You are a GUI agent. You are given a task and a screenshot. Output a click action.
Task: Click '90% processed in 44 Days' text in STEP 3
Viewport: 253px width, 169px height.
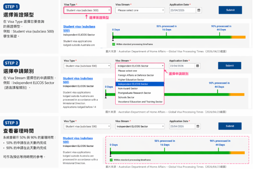[220, 143]
